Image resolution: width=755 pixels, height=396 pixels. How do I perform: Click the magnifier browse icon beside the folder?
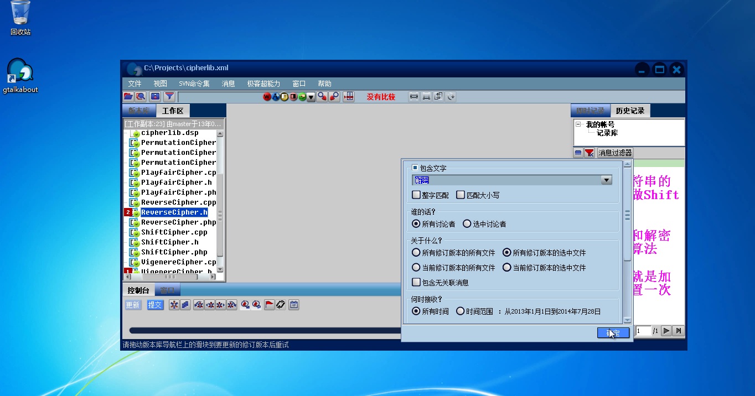141,97
